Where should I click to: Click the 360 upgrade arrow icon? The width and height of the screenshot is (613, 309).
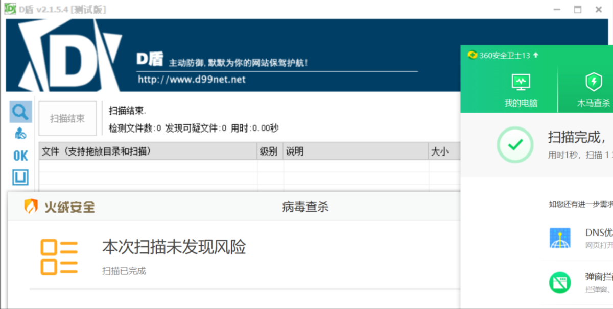(x=536, y=55)
